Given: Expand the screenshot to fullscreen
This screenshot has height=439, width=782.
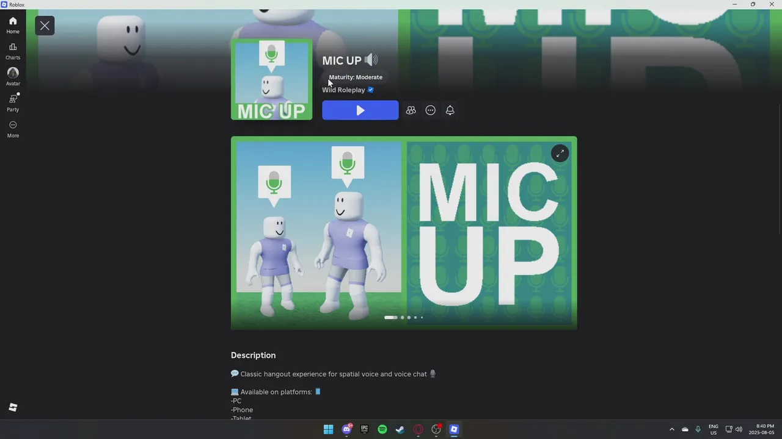Looking at the screenshot, I should coord(560,154).
